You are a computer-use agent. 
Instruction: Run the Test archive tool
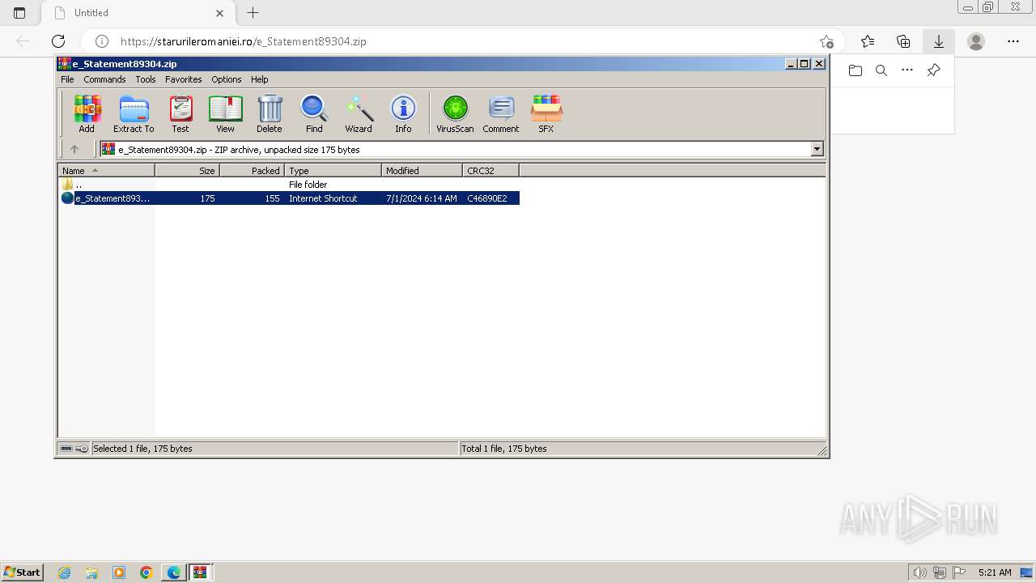click(x=180, y=113)
